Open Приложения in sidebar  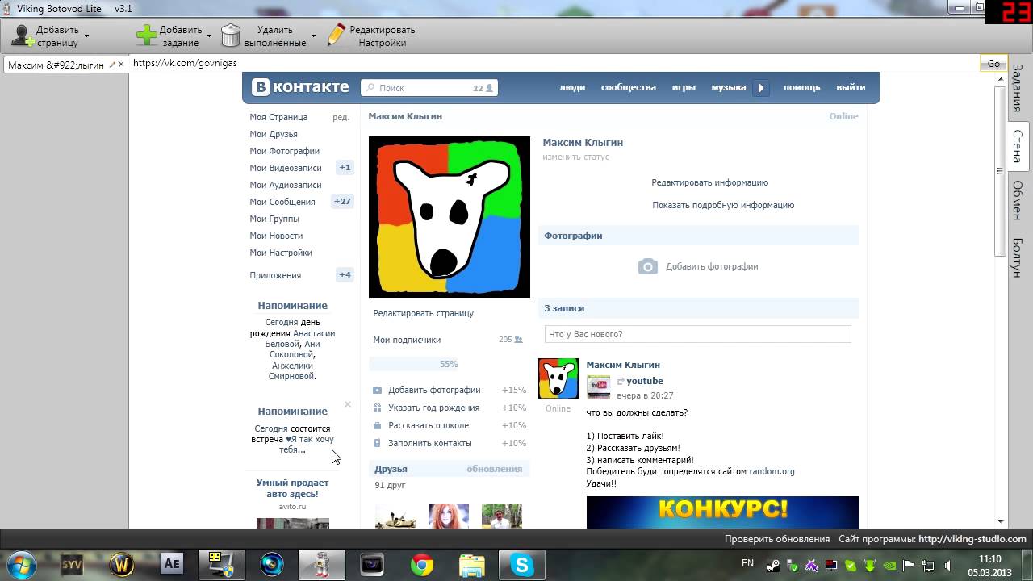tap(275, 275)
